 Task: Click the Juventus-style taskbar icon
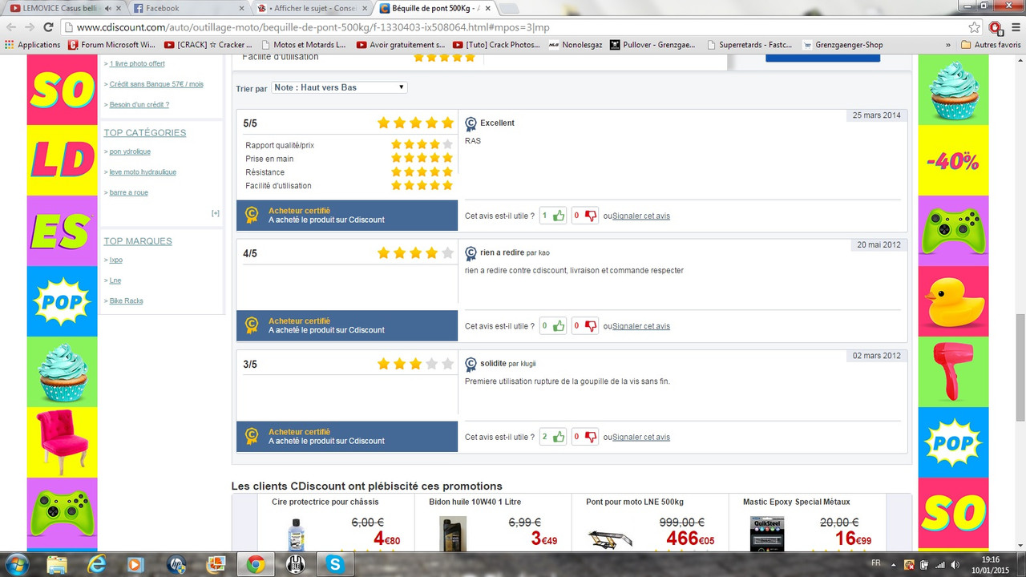pos(295,564)
